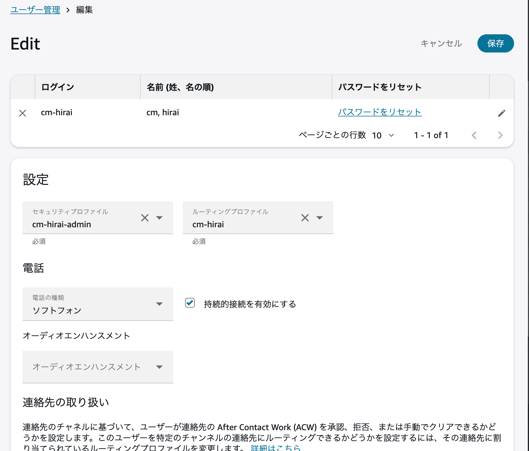Uncheck 持続的接続を有効にする
Screen dimensions: 529x451
[190, 303]
